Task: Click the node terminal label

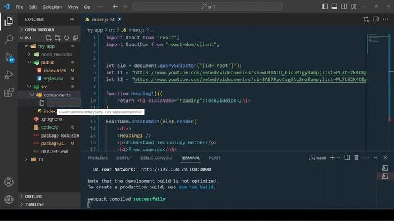Action: tap(321, 158)
